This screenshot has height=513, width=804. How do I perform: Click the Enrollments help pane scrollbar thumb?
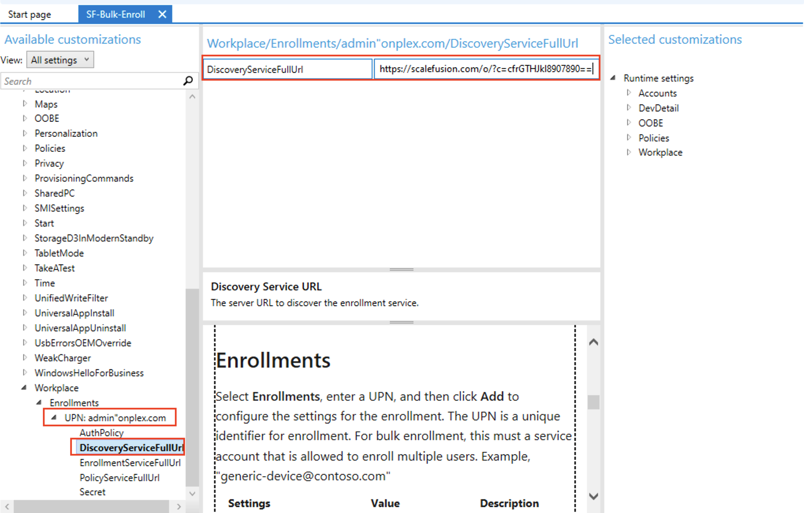(593, 402)
